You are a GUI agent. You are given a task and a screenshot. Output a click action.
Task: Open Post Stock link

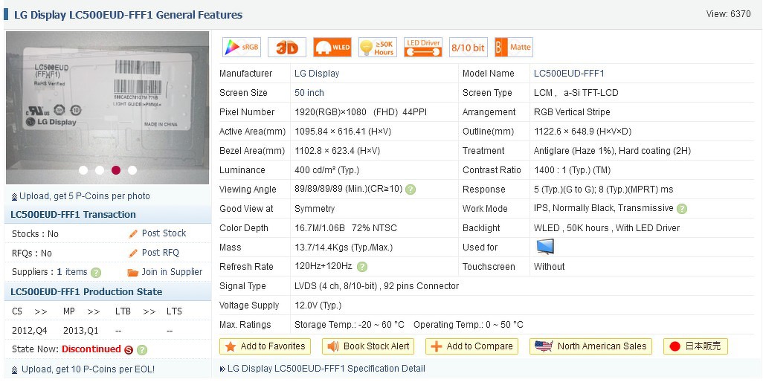click(x=164, y=233)
